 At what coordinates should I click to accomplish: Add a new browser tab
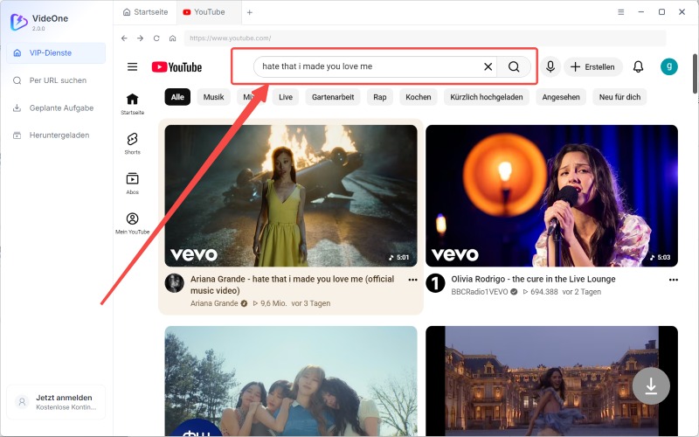pyautogui.click(x=250, y=12)
